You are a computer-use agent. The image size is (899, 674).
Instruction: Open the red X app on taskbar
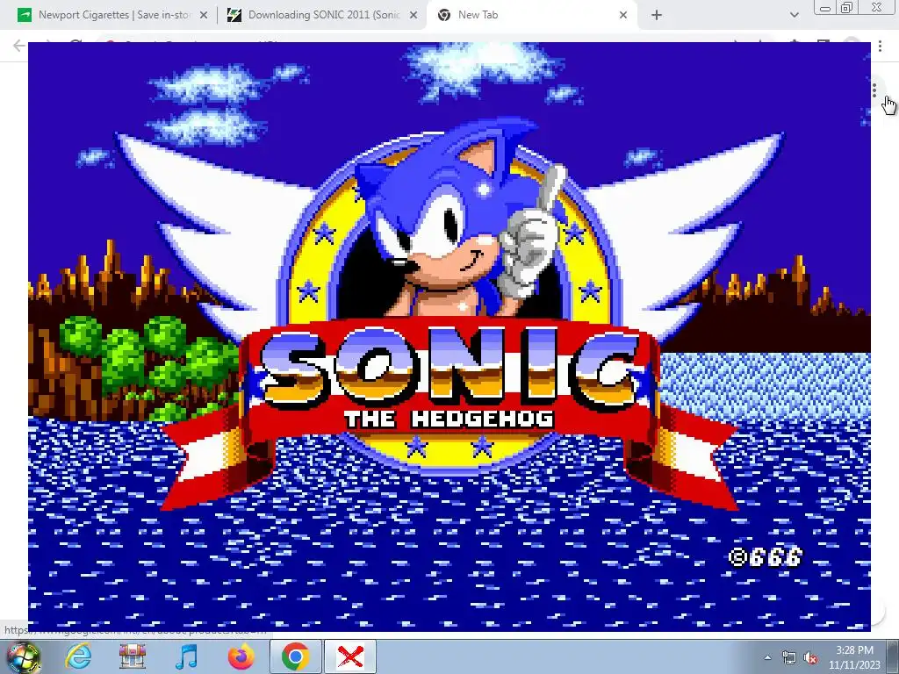pos(350,656)
